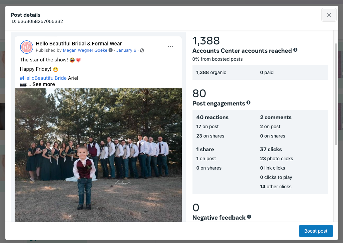Screen dimensions: 343x243
Task: Click the globe public audience icon
Action: point(142,50)
